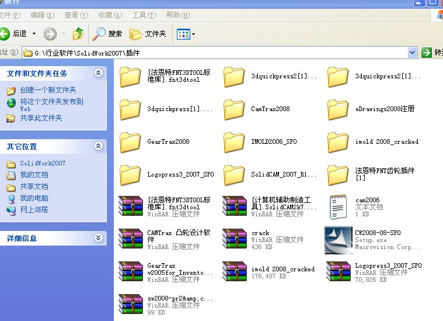The image size is (443, 321).
Task: Click the Forward arrow button
Action: [50, 34]
